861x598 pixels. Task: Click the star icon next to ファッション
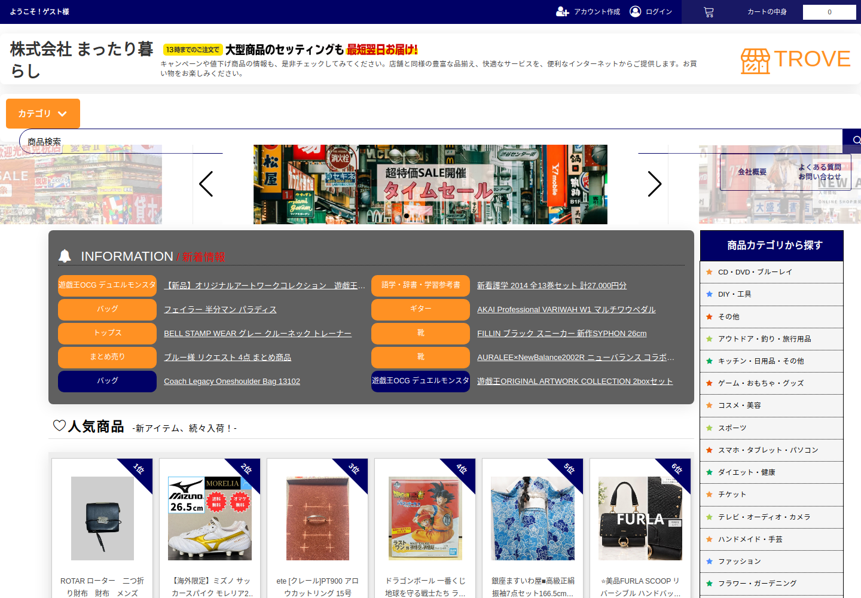(x=709, y=562)
